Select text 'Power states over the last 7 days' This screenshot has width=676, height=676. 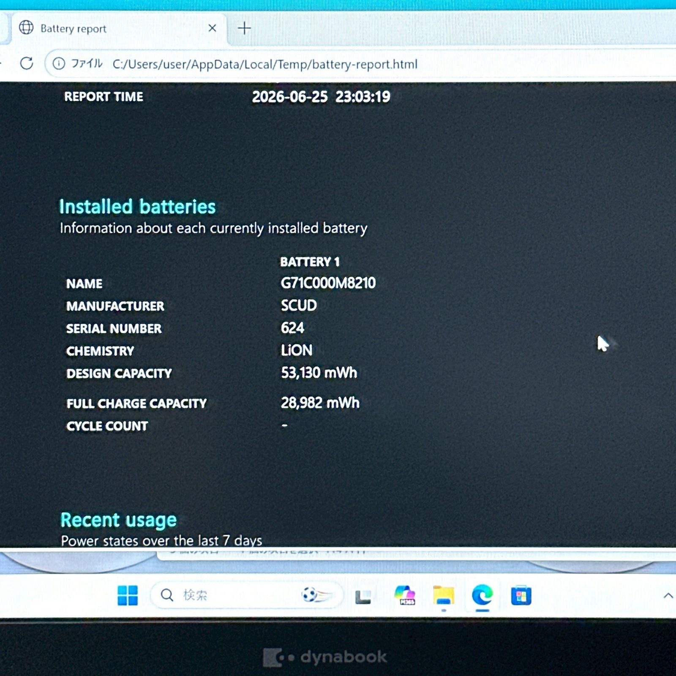(x=161, y=540)
